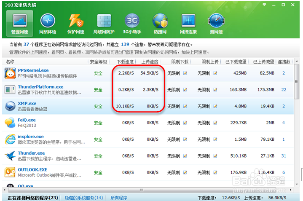Click 175.3MB uploaded value for ThunderPlatform.exe
The width and height of the screenshot is (303, 201).
[x=266, y=90]
